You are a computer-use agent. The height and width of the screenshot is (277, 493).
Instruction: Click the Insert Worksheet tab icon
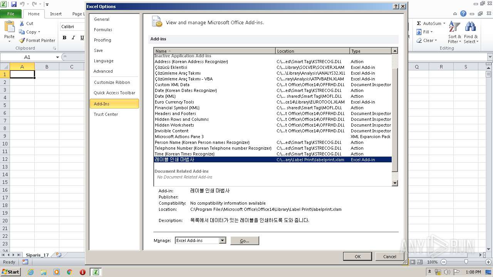59,255
